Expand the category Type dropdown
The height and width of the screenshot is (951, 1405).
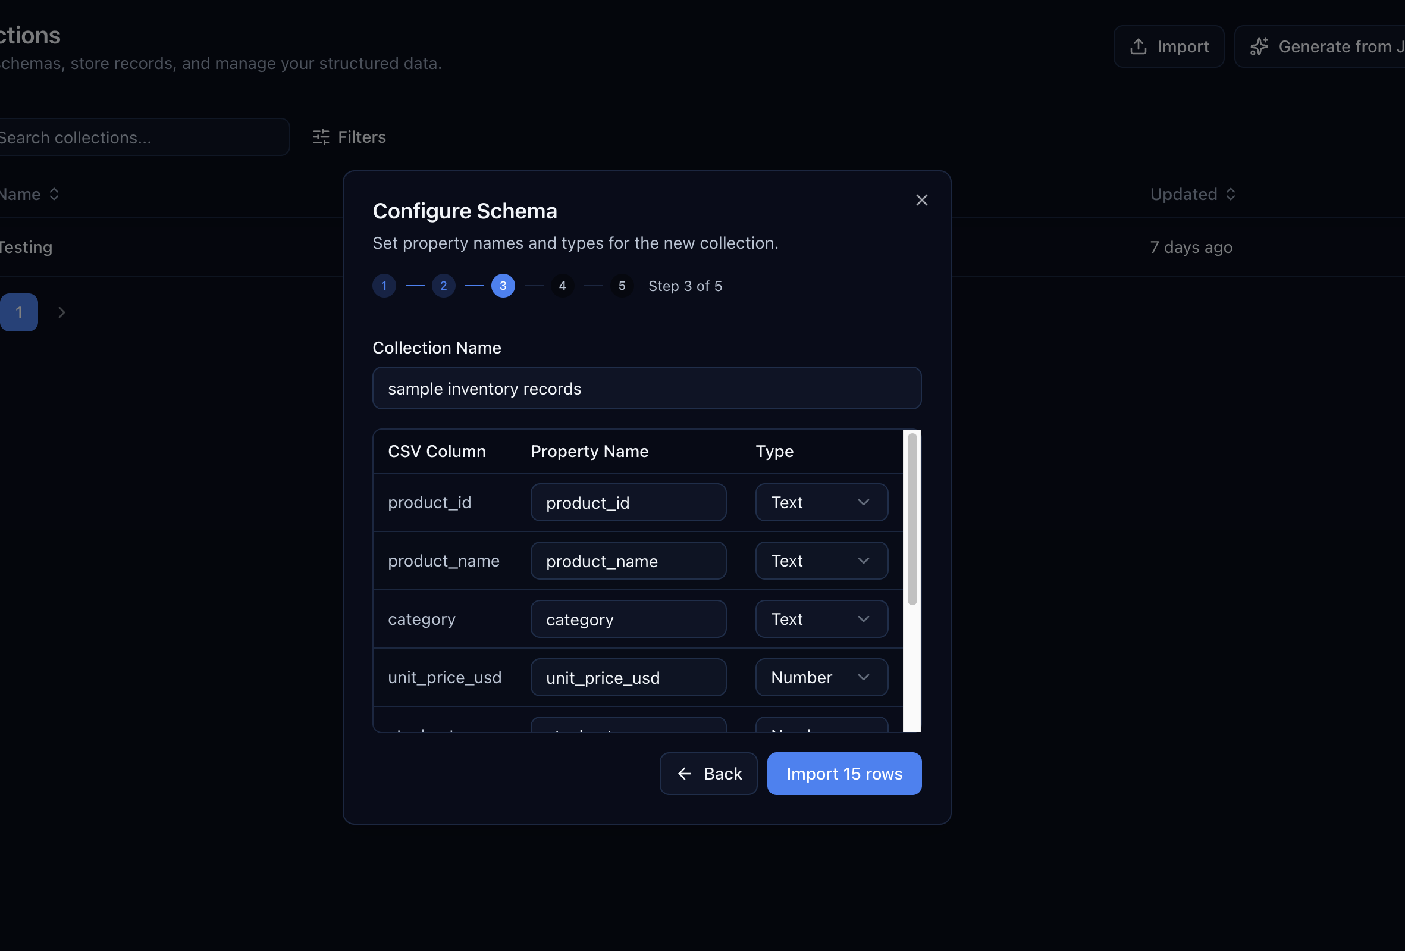point(821,619)
